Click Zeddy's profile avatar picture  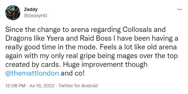click(x=13, y=13)
